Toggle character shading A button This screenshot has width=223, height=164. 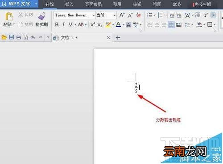[x=128, y=25]
